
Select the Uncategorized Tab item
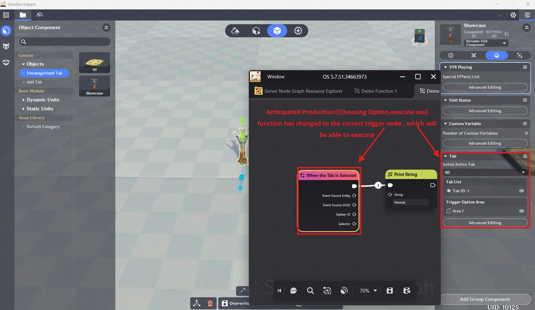[x=44, y=73]
